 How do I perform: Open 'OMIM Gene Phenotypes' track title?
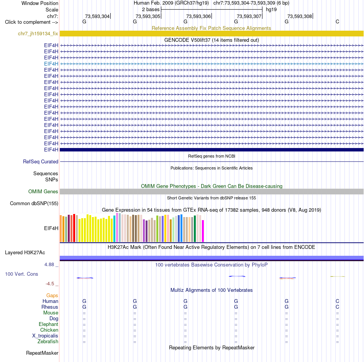212,186
